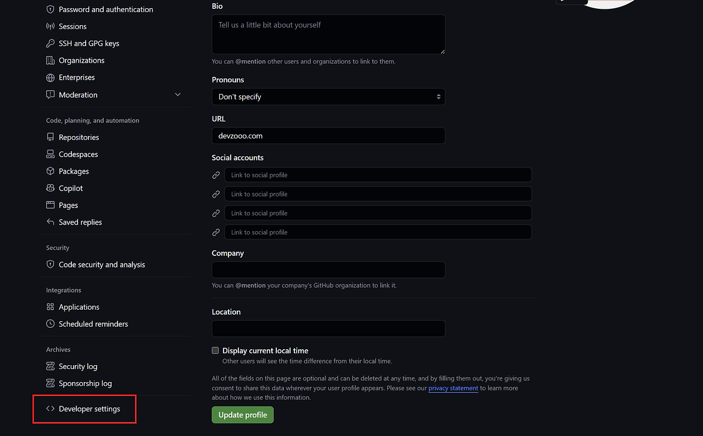Click the Developer settings code icon
Viewport: 703px width, 436px height.
[50, 409]
